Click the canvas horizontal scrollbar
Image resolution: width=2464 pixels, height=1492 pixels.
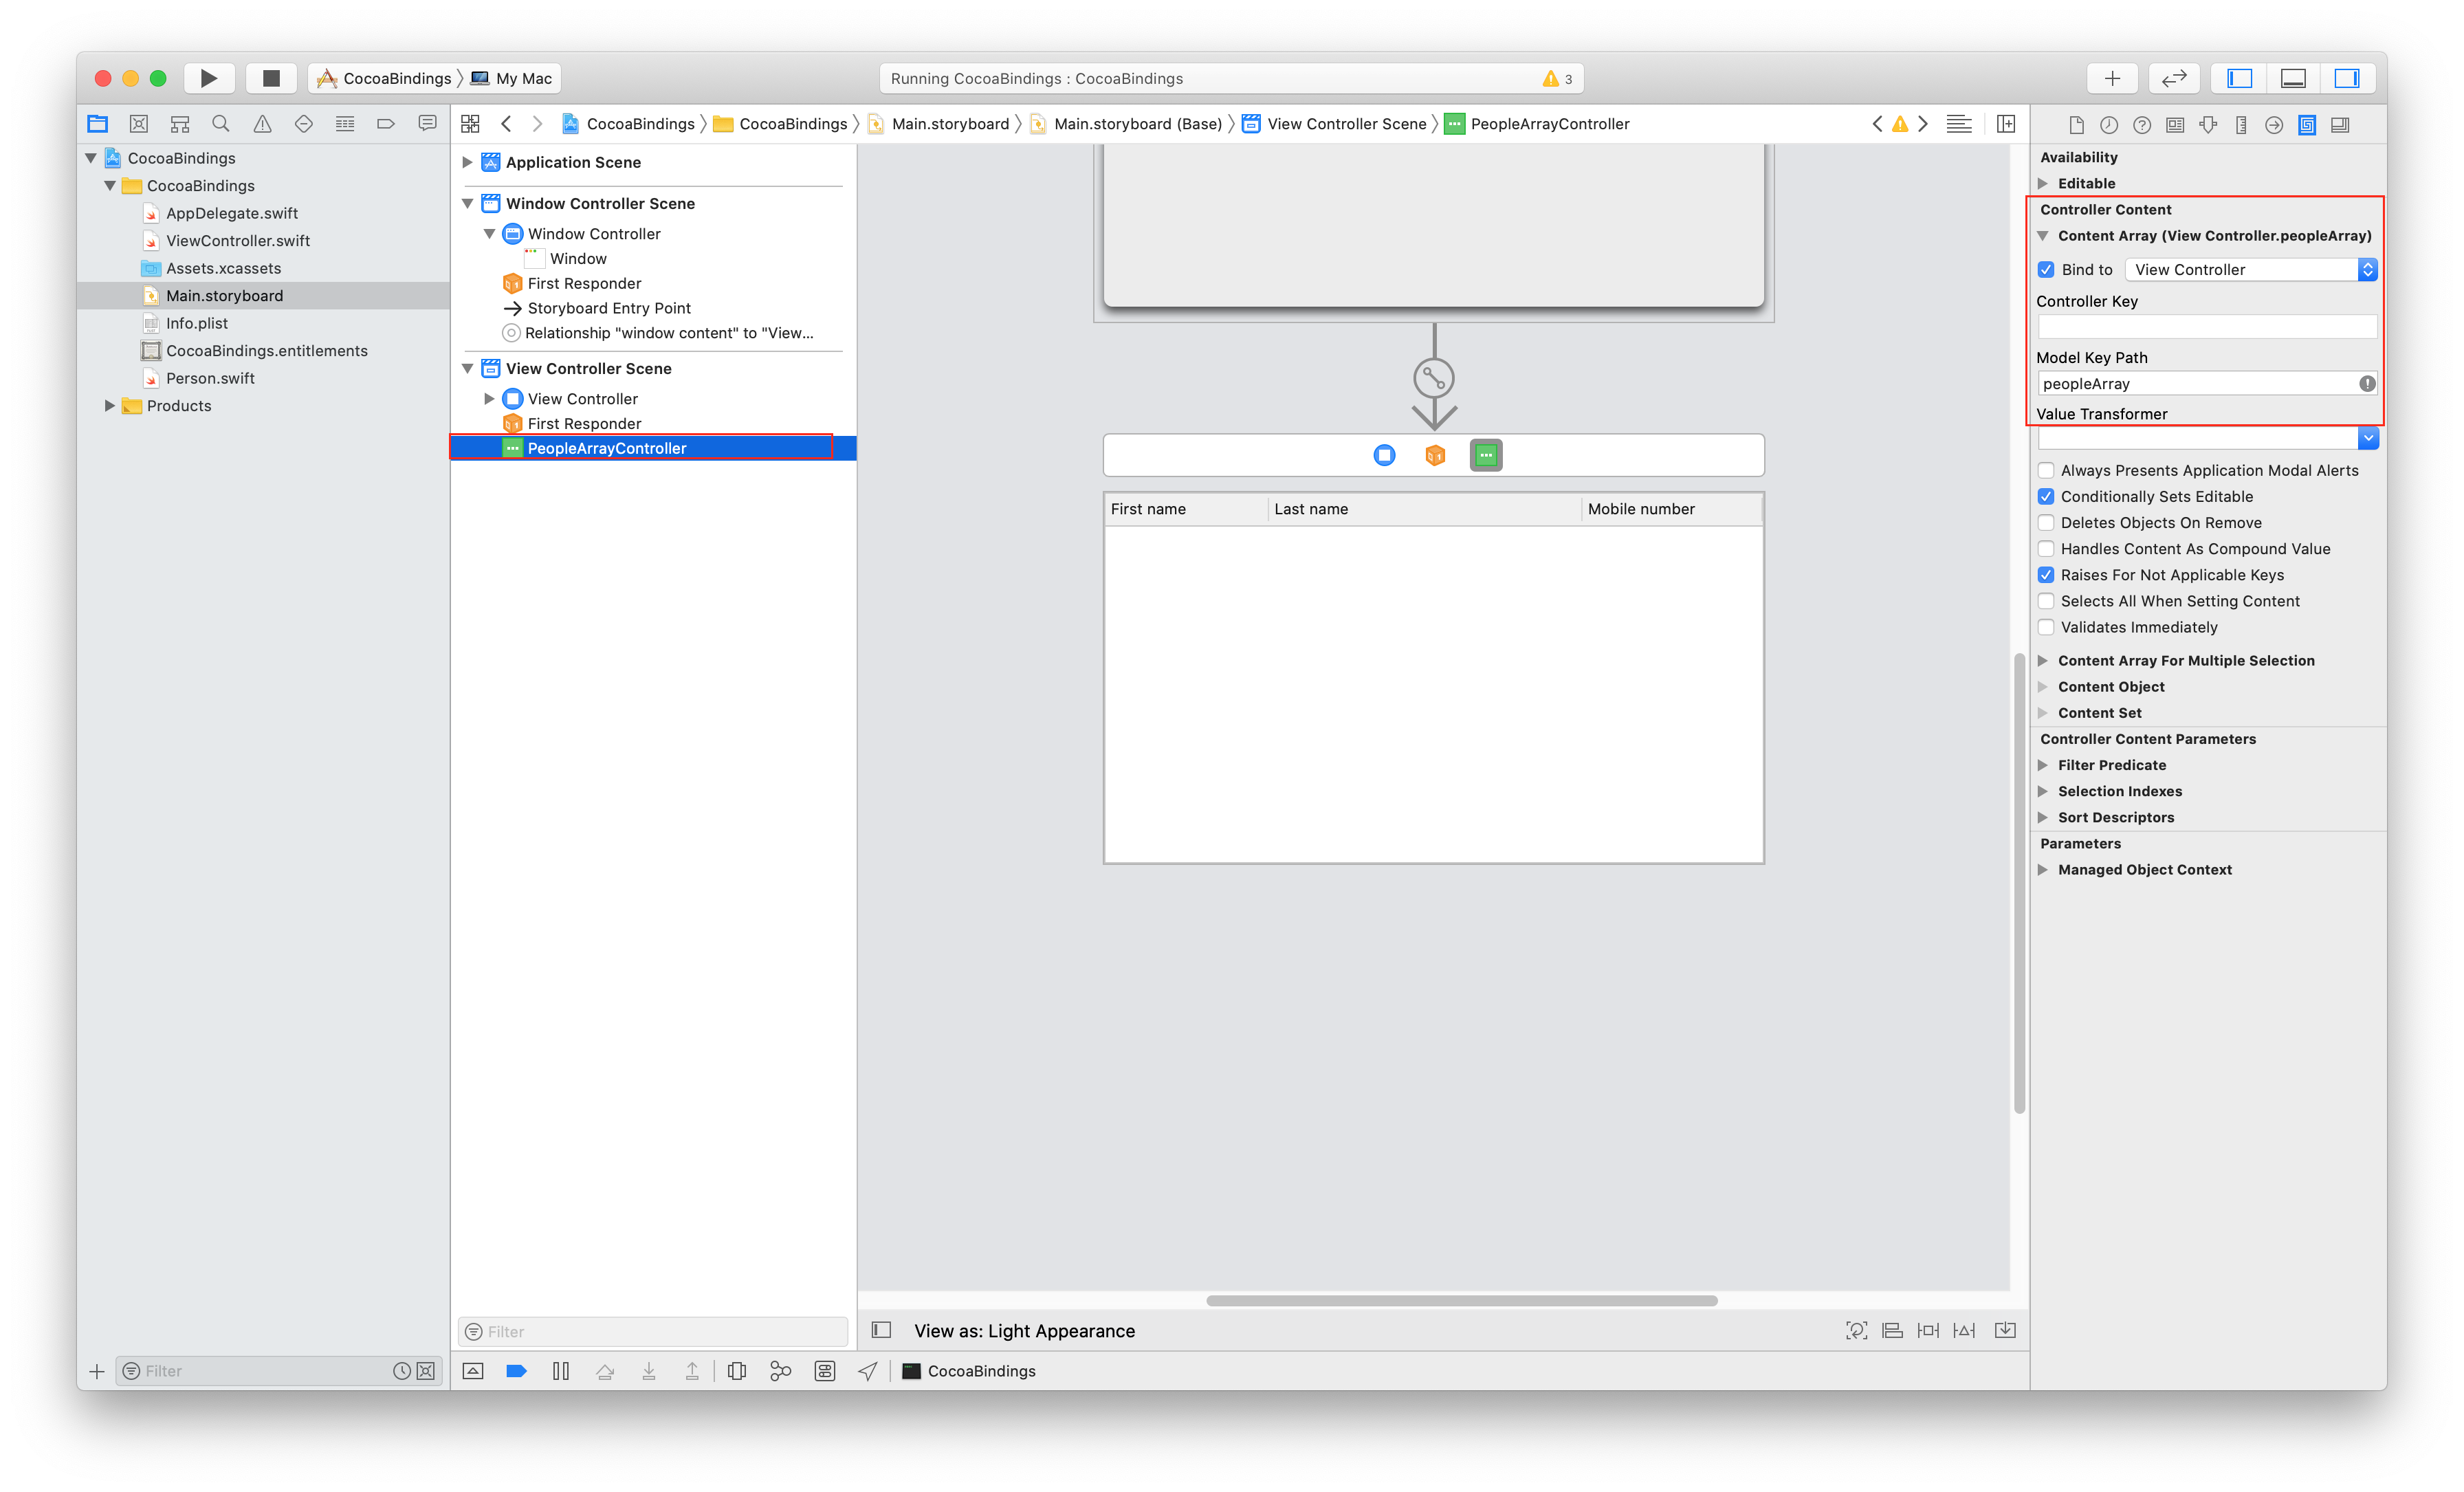pyautogui.click(x=1462, y=1301)
